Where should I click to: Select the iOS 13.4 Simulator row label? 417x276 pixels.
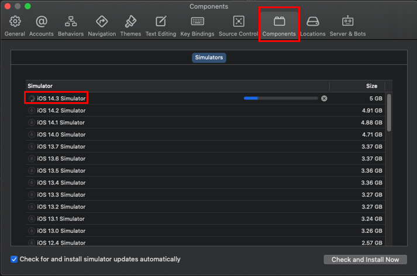click(61, 183)
